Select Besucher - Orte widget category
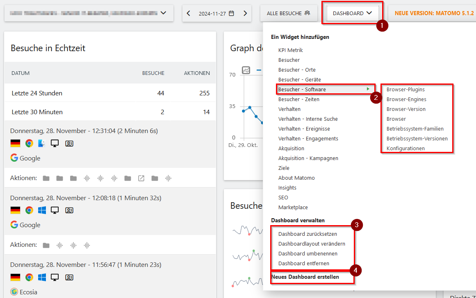 (297, 70)
